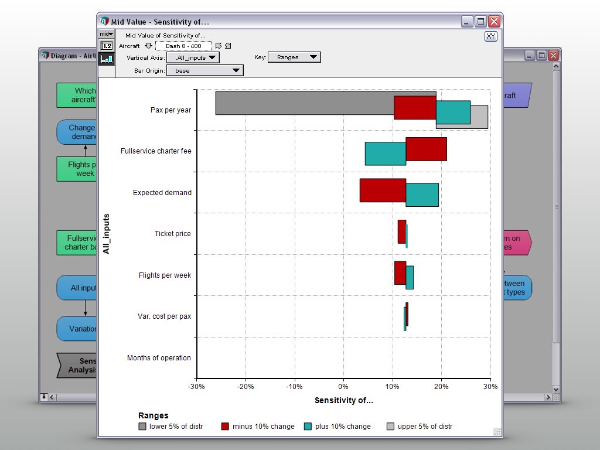Select Dash 8 - 400 aircraft field
The image size is (600, 450).
point(183,46)
